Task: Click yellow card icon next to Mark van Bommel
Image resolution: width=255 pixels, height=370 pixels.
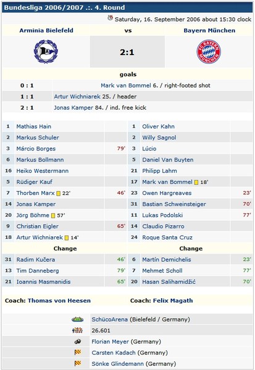Action: point(196,183)
